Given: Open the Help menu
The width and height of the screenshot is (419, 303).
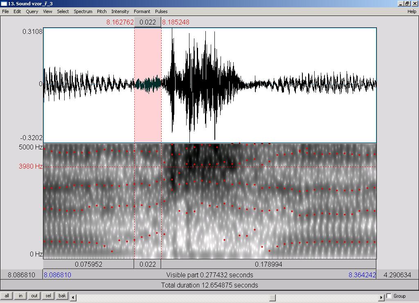Looking at the screenshot, I should point(412,11).
